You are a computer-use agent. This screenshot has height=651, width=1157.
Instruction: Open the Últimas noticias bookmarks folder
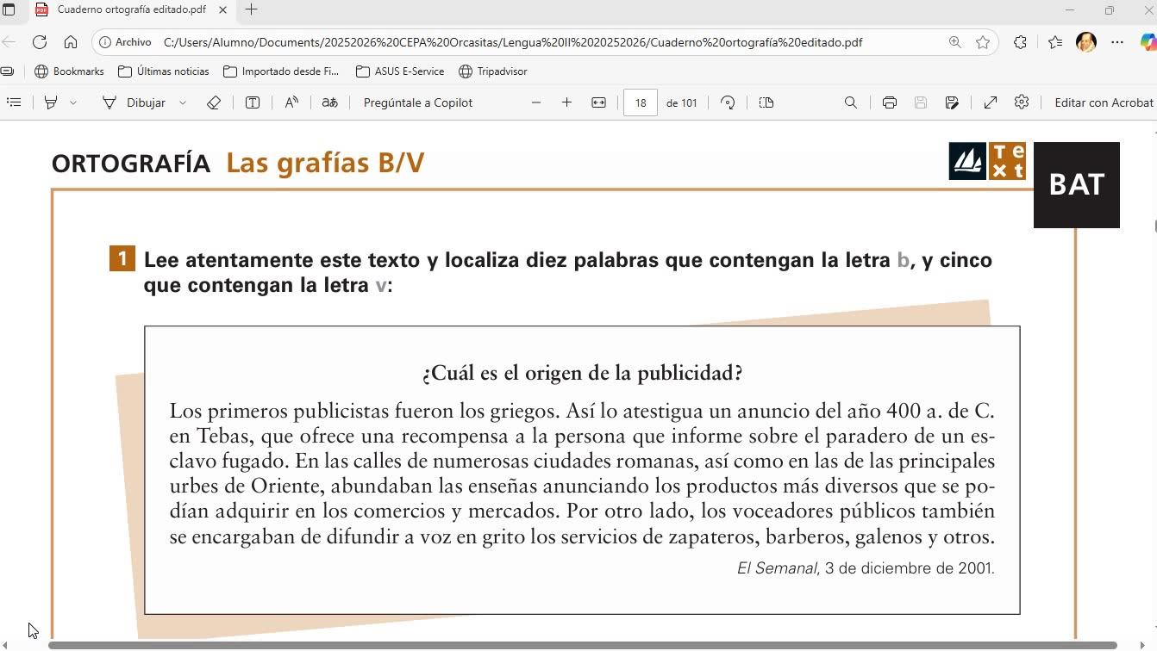coord(164,71)
